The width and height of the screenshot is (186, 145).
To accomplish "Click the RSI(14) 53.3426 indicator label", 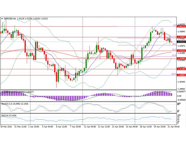I will pos(9,115).
